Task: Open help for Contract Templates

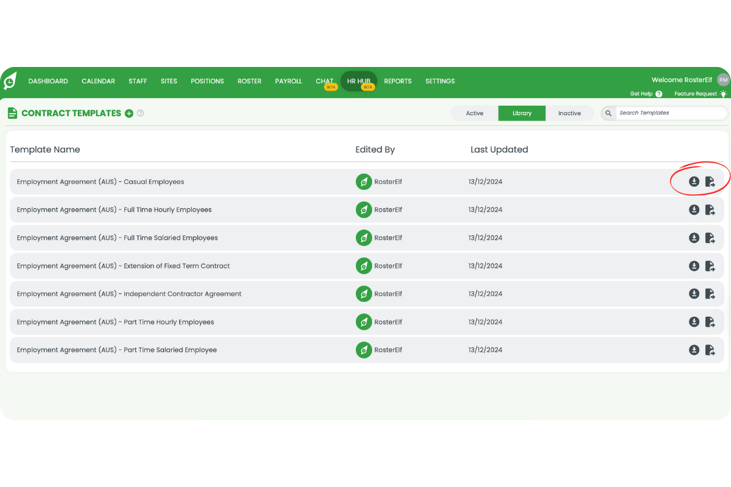Action: tap(140, 113)
